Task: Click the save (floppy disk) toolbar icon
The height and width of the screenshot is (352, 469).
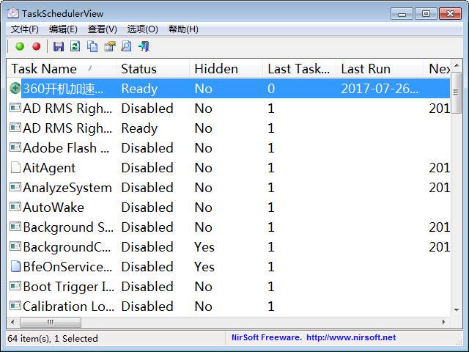Action: pos(59,46)
